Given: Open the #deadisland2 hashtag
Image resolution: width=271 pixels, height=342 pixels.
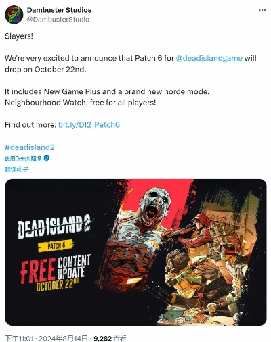Looking at the screenshot, I should click(x=30, y=147).
